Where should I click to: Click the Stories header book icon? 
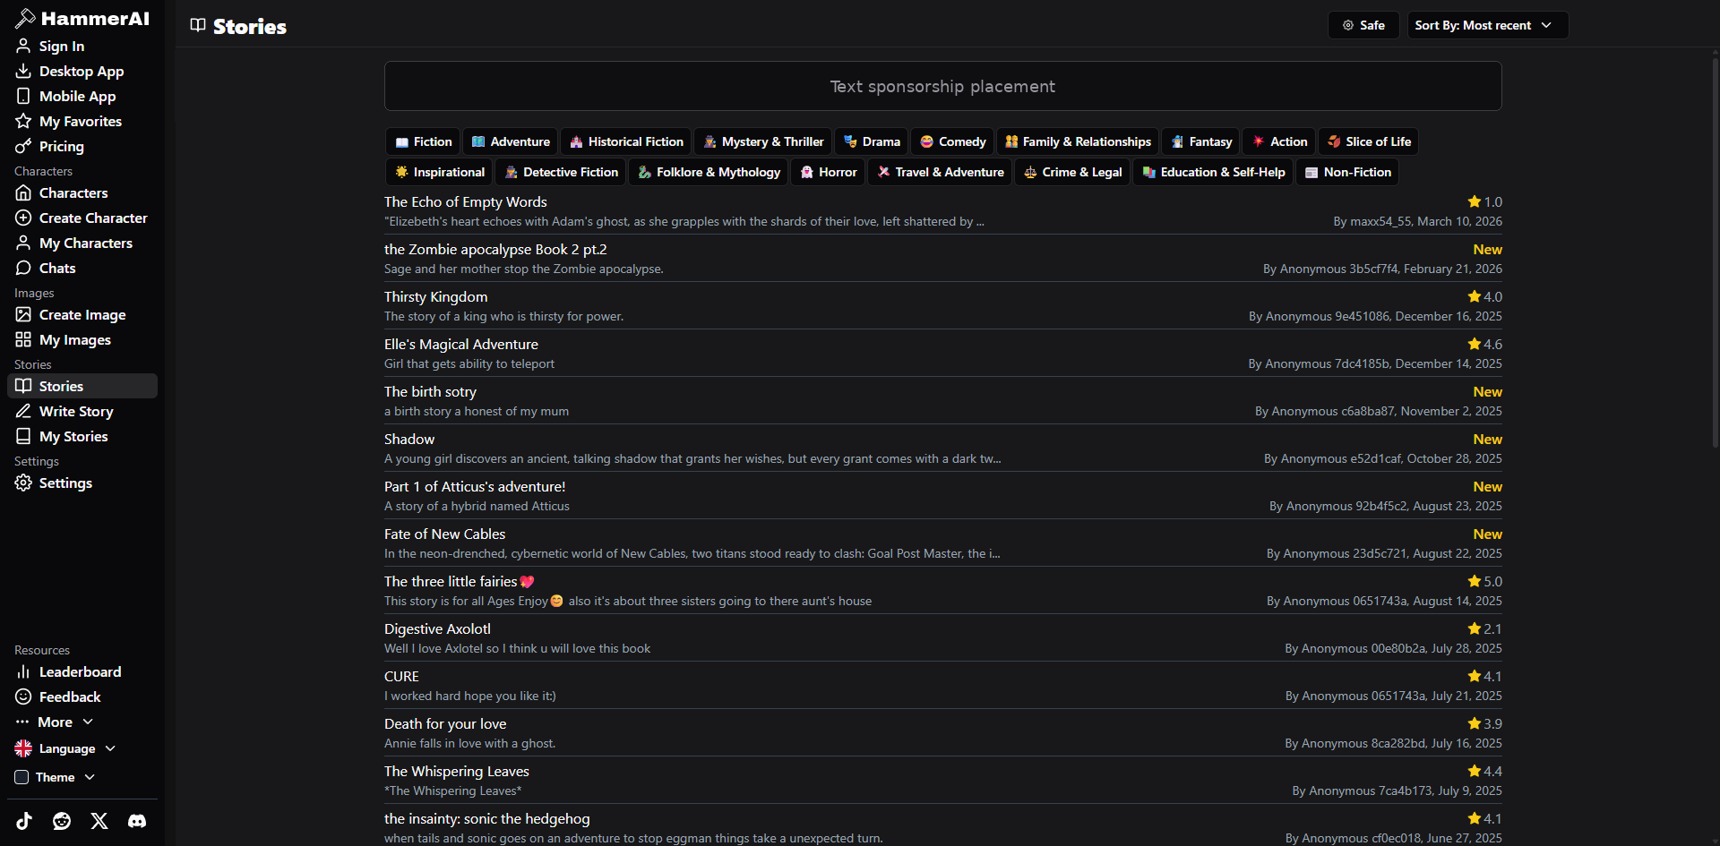point(198,25)
